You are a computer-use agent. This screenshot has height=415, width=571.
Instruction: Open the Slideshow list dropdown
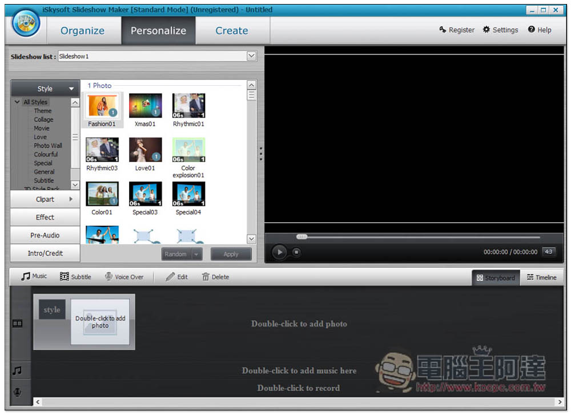point(251,56)
